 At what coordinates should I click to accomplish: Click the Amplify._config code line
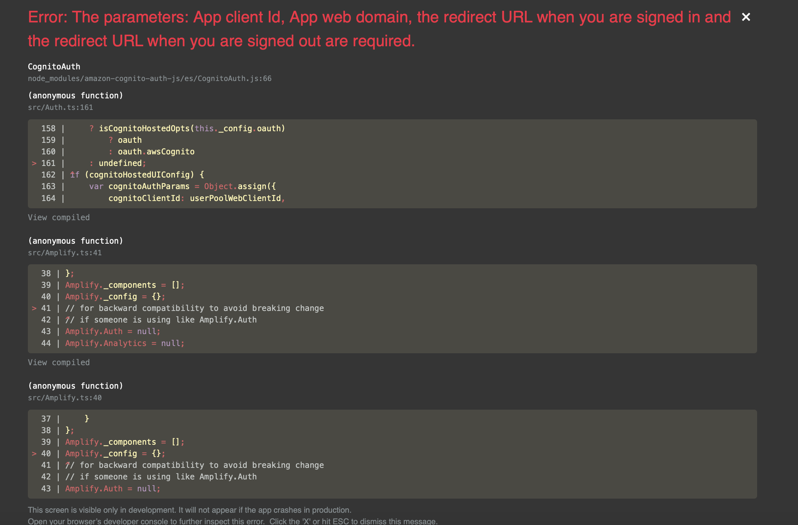[114, 296]
